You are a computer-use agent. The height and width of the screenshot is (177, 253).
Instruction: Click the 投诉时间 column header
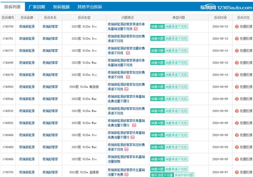pos(220,18)
